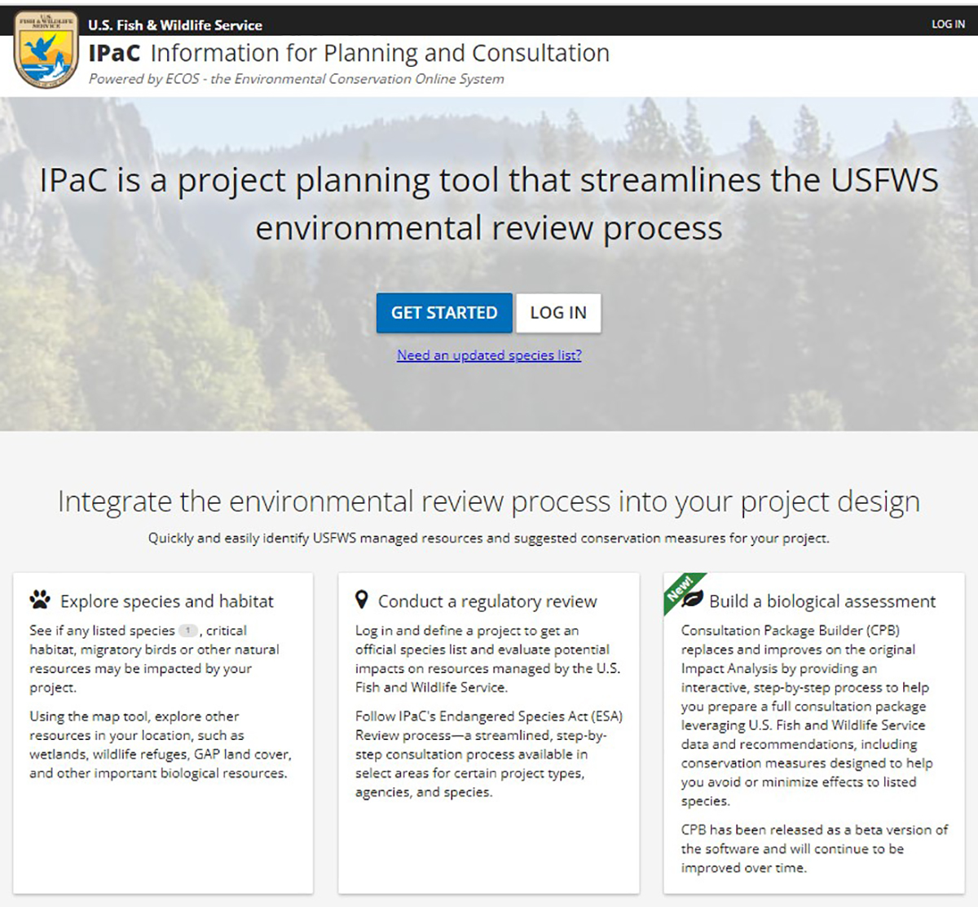Click the paragraph about using the map tool
The height and width of the screenshot is (907, 978).
coord(160,744)
